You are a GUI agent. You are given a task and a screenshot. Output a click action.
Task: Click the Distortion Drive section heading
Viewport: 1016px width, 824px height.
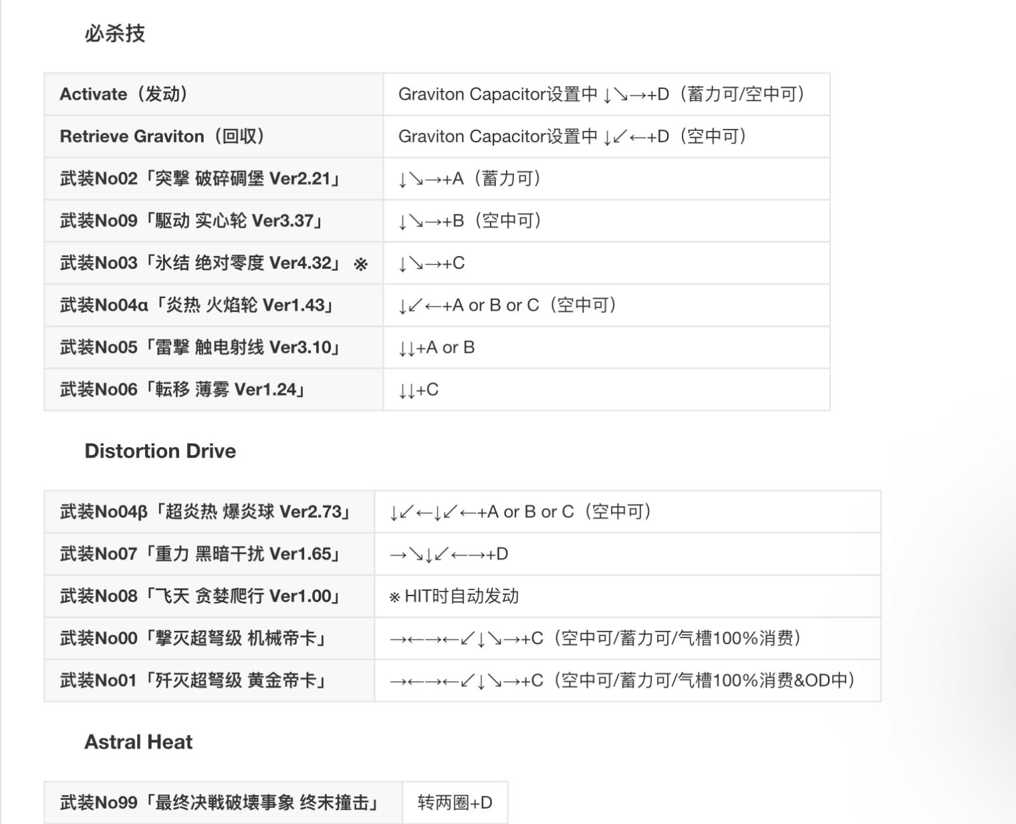(x=160, y=451)
